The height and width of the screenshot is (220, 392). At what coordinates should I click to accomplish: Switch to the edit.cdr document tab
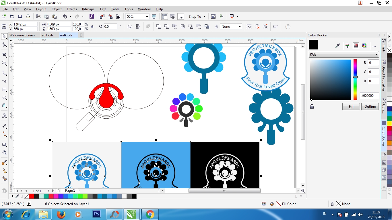47,35
